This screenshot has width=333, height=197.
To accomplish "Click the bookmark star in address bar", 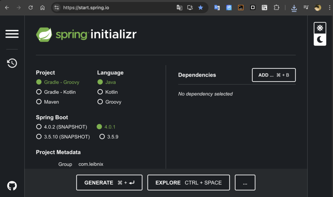I will tap(201, 7).
